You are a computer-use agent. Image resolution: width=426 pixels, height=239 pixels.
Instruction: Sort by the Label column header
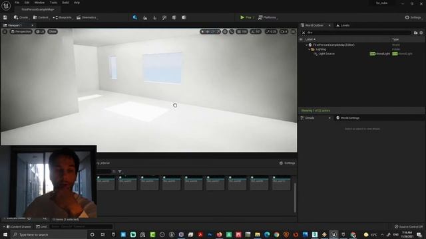click(310, 39)
